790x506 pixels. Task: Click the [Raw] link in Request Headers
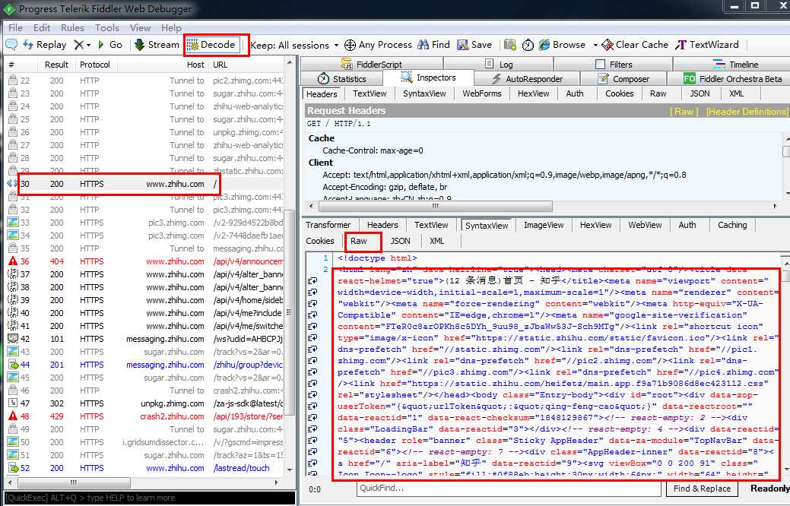684,111
